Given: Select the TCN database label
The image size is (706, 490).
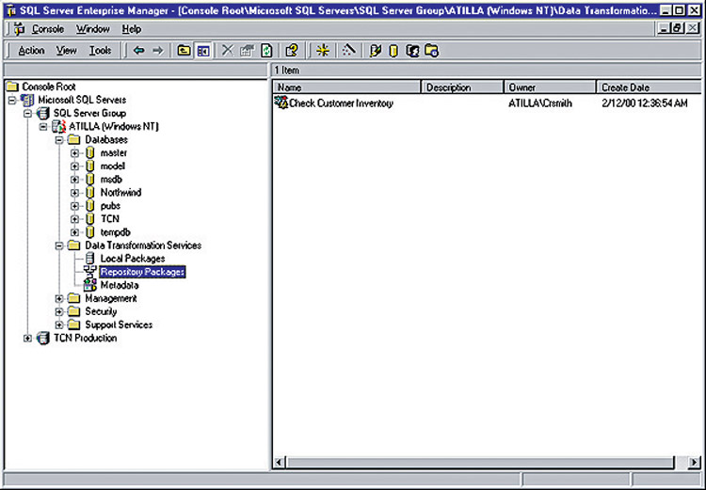Looking at the screenshot, I should coord(110,219).
